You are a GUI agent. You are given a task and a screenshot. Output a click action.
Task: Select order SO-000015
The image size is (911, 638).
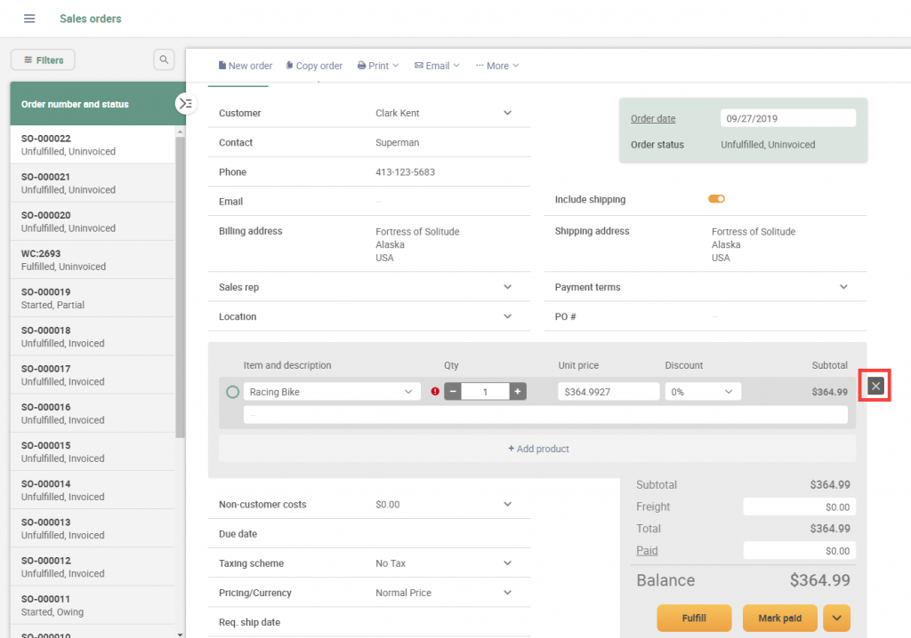tap(93, 451)
